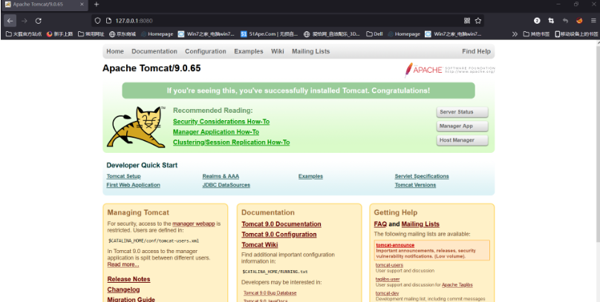This screenshot has width=600, height=302.
Task: Bookmark this page with the star icon
Action: (x=478, y=21)
